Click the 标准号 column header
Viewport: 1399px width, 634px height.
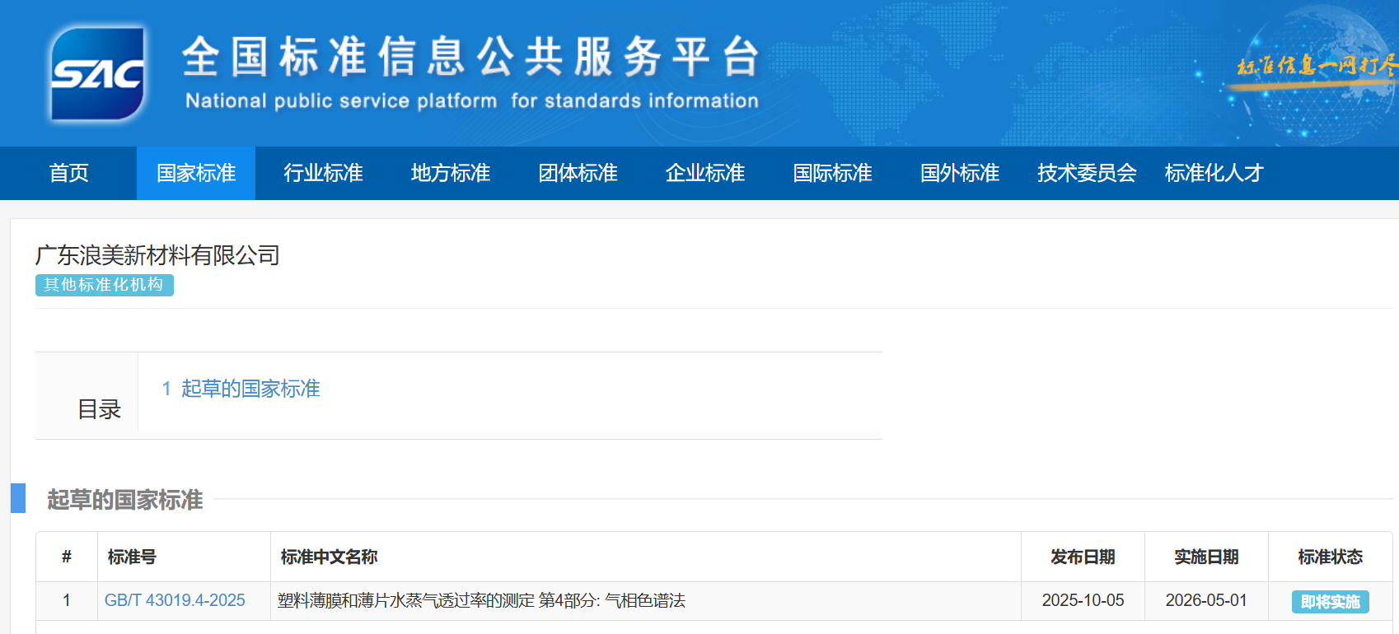tap(132, 557)
